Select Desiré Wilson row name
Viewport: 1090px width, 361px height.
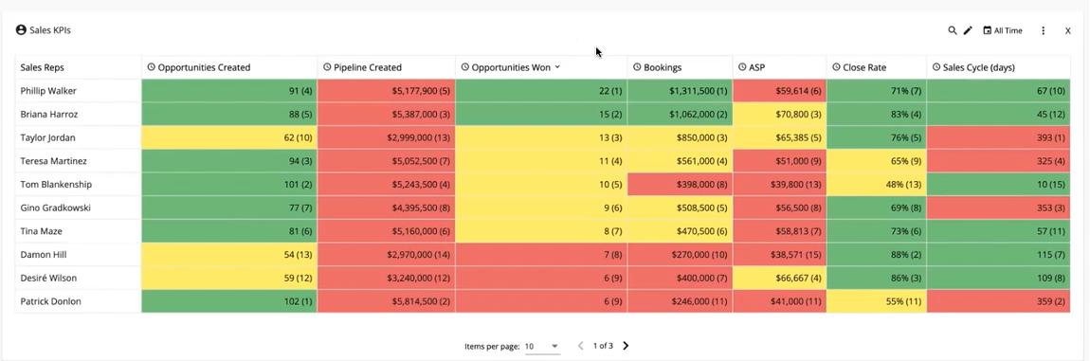coord(48,279)
